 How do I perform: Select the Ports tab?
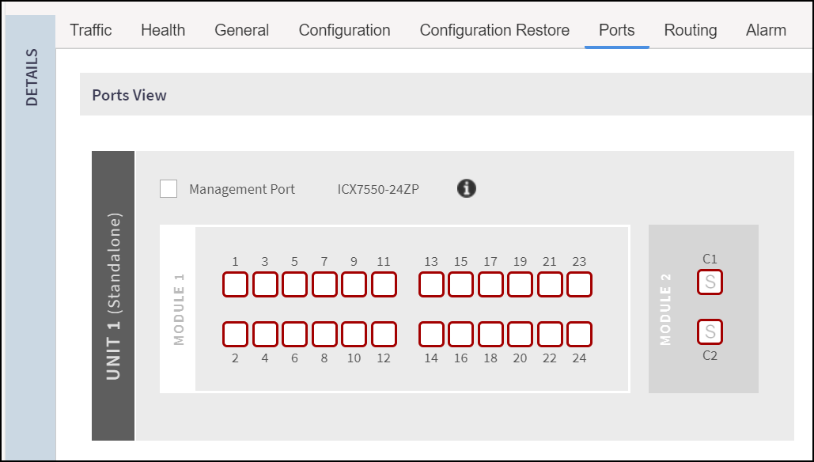pos(617,30)
